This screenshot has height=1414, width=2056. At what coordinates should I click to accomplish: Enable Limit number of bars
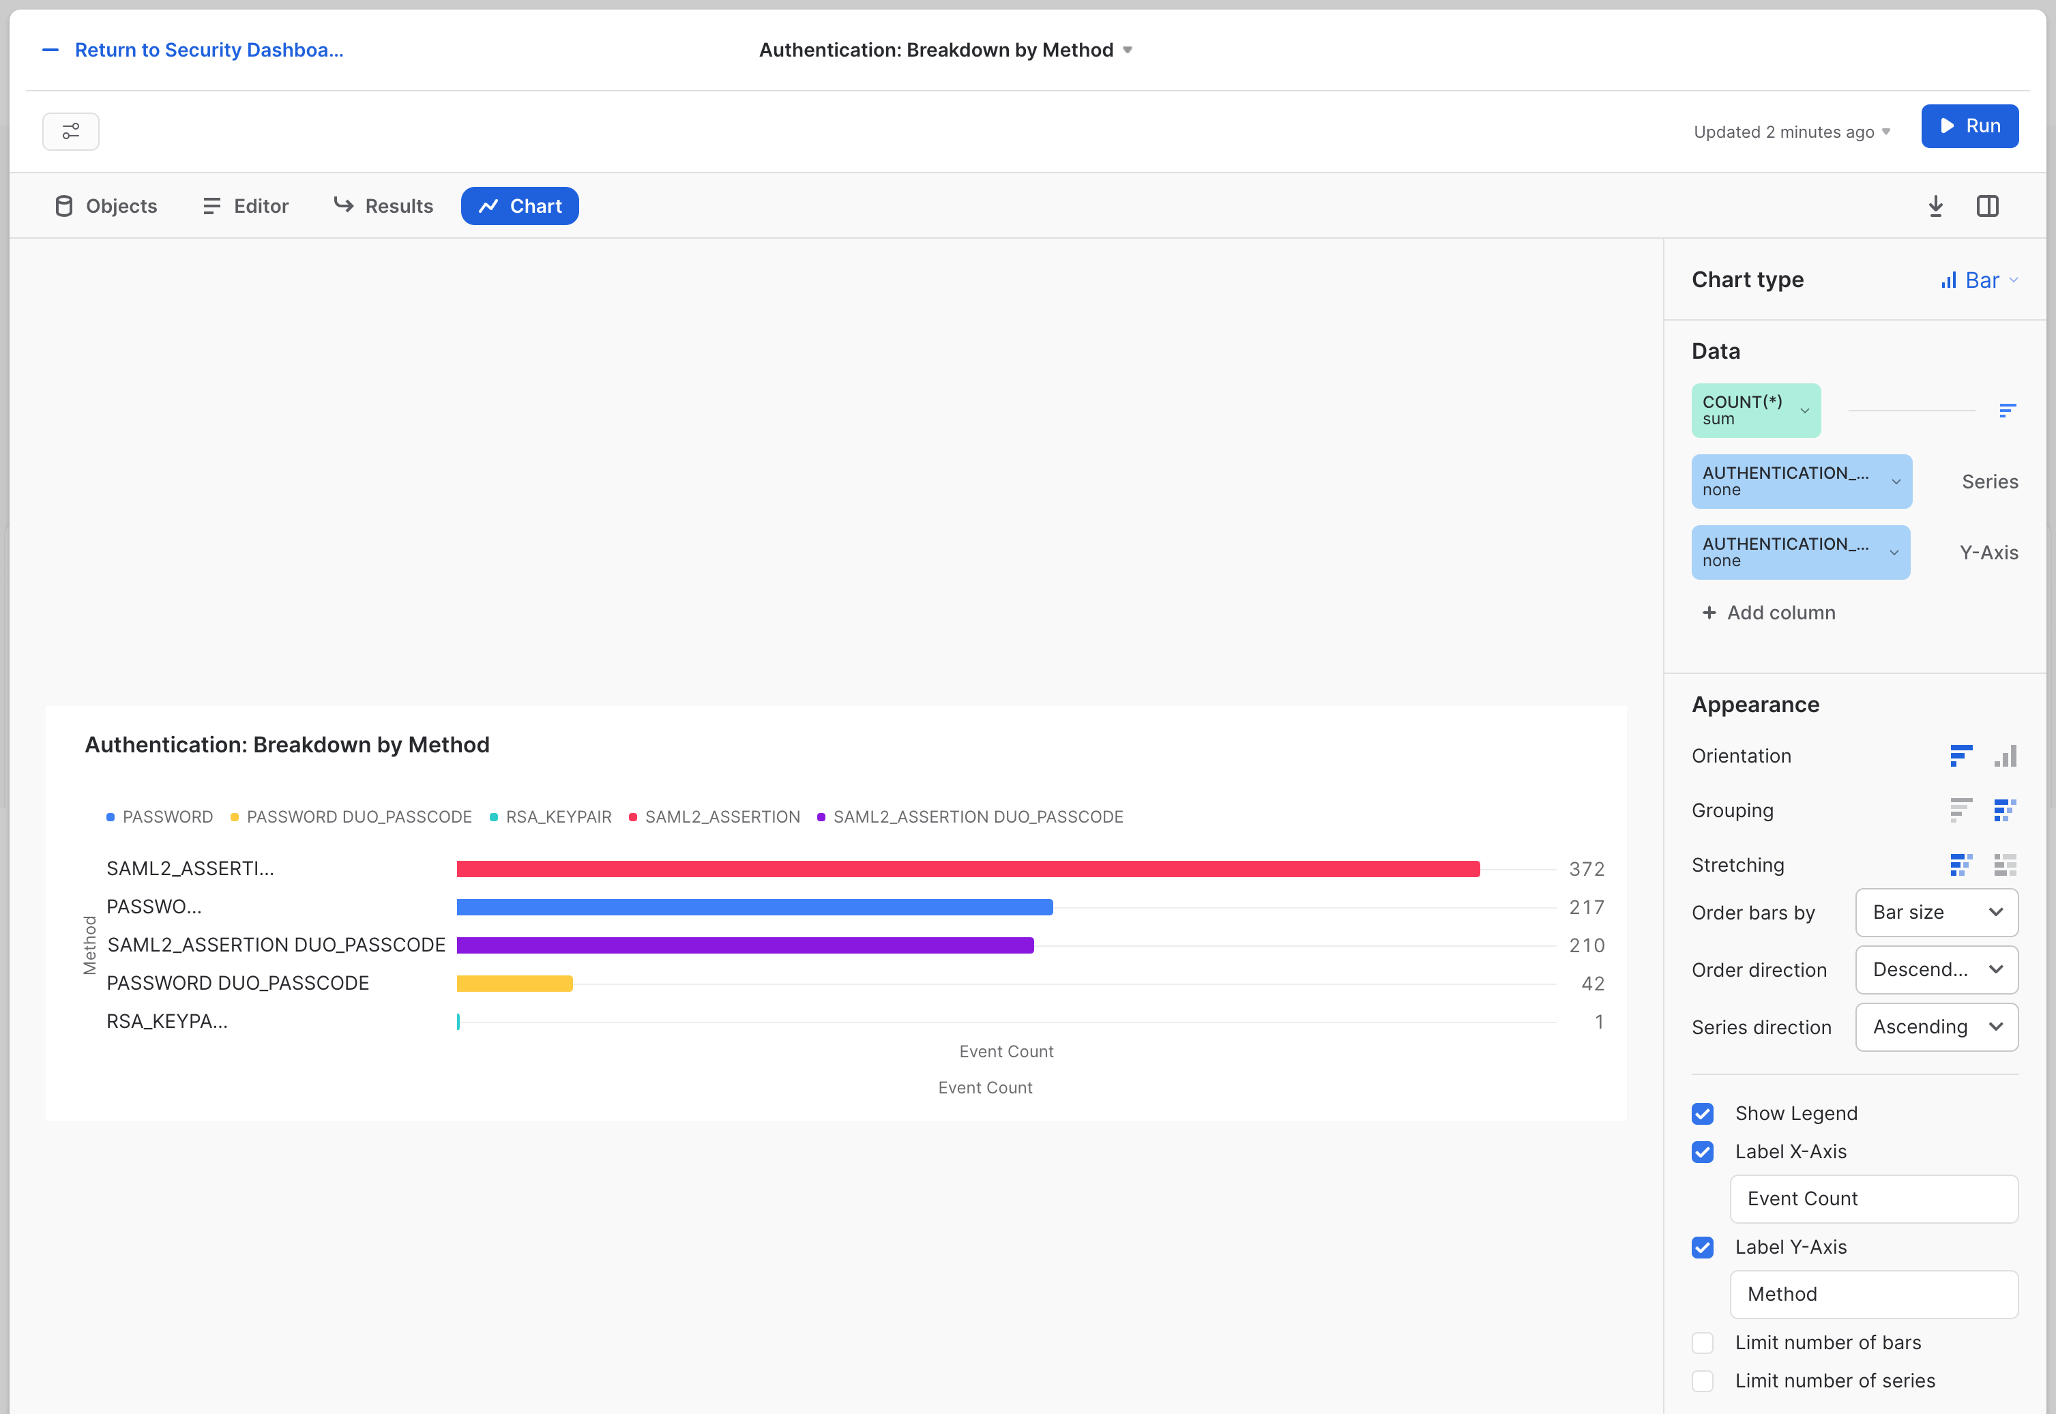click(x=1703, y=1342)
